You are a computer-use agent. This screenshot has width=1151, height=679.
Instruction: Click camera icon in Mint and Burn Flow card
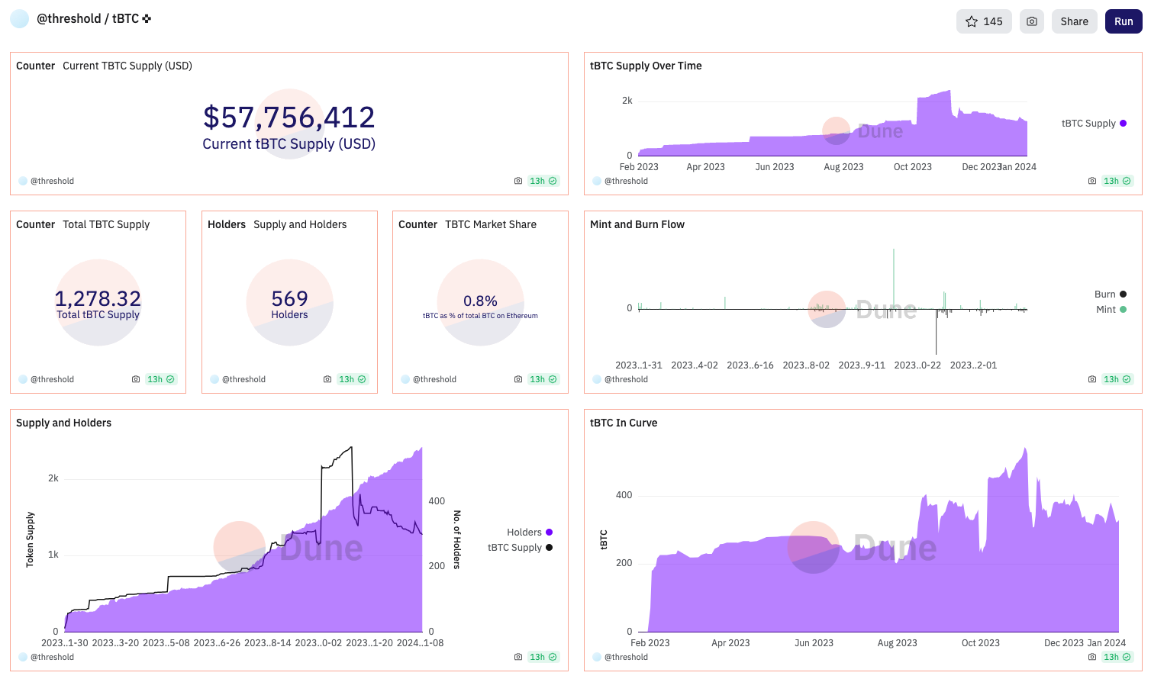pyautogui.click(x=1092, y=379)
